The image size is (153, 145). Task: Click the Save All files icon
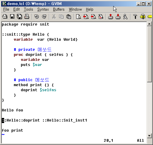(x=20, y=17)
